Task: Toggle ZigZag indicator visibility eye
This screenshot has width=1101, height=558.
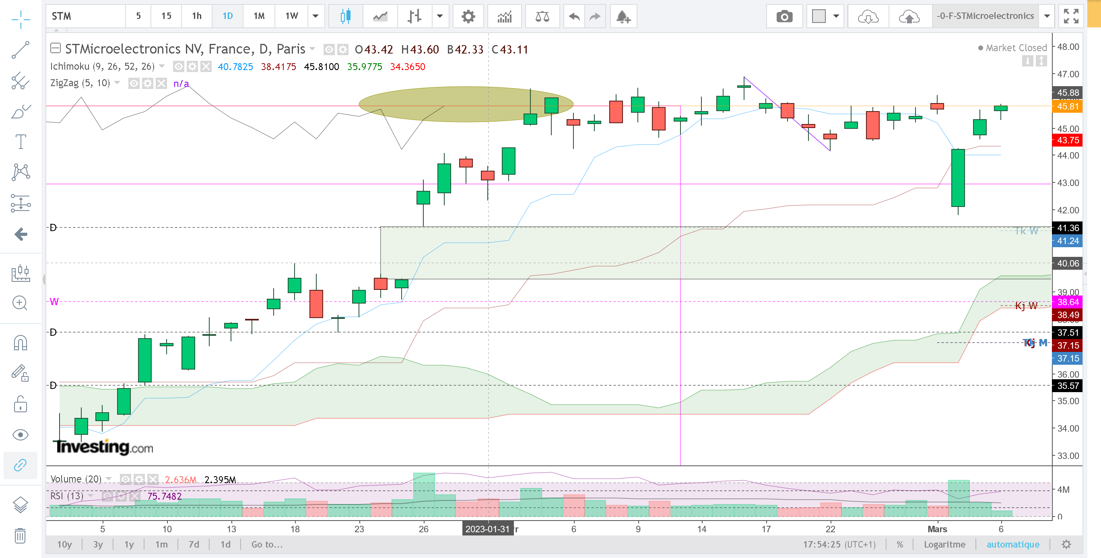Action: [x=134, y=83]
